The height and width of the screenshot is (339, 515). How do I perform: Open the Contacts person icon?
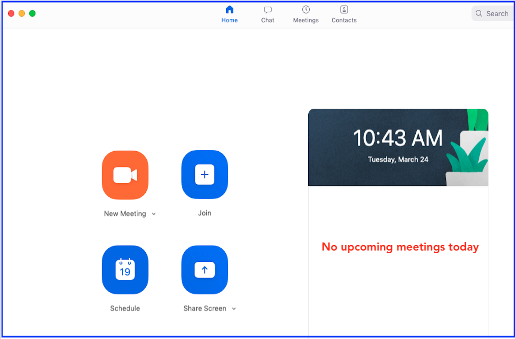point(344,10)
